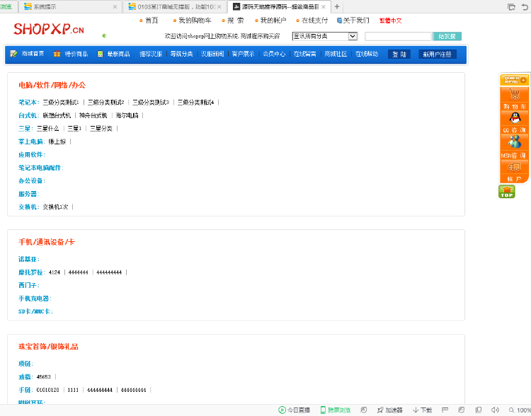
Task: Open the 45653 link beside 戒指
Action: coord(44,377)
